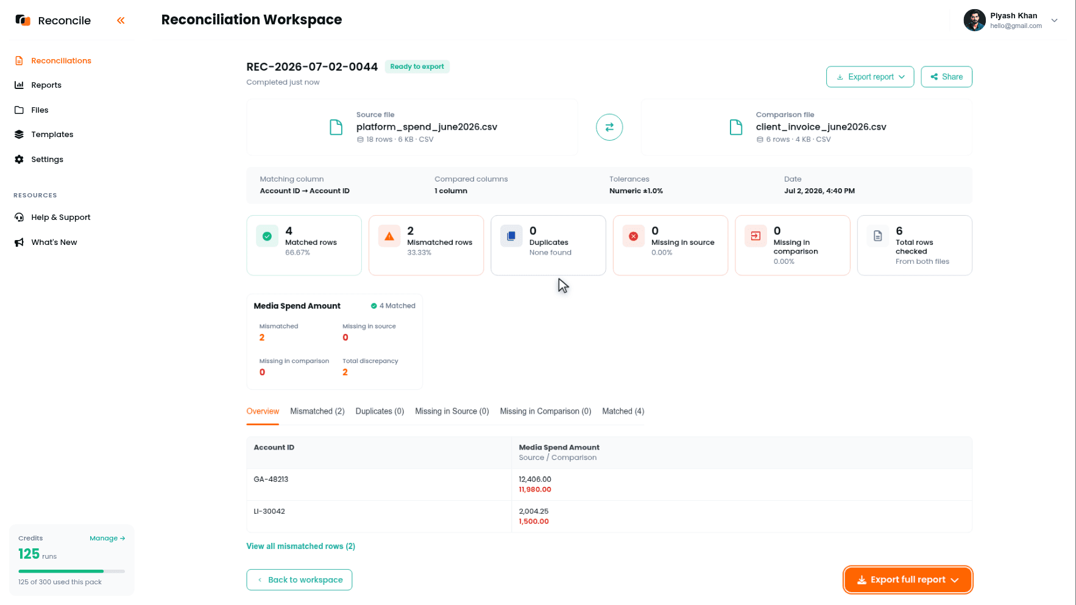Click the credits usage progress bar
The image size is (1076, 605).
[x=71, y=571]
